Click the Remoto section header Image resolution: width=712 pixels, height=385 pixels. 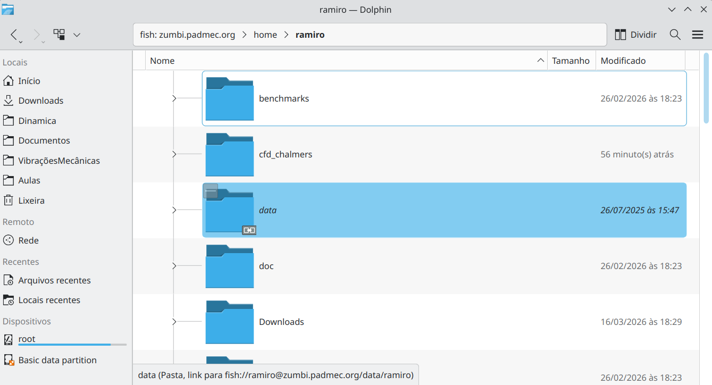pyautogui.click(x=18, y=222)
